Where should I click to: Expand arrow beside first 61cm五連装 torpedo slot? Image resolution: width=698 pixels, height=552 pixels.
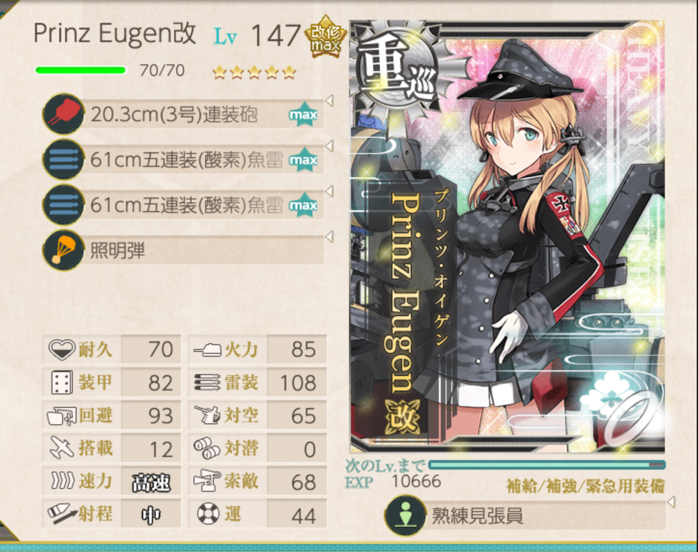330,145
